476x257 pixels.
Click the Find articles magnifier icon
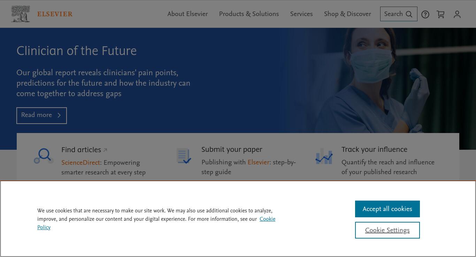[44, 156]
